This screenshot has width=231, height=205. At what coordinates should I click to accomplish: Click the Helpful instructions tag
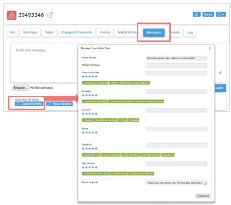coord(119,83)
